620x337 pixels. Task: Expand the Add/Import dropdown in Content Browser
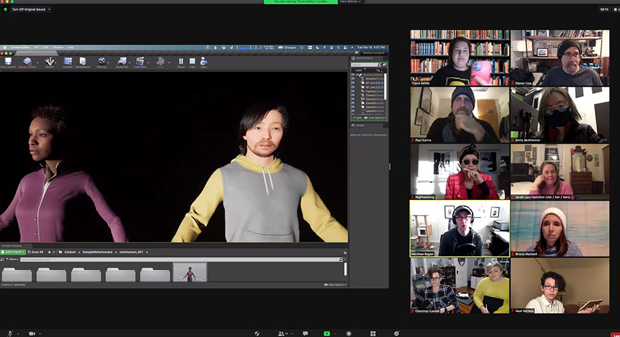(13, 252)
